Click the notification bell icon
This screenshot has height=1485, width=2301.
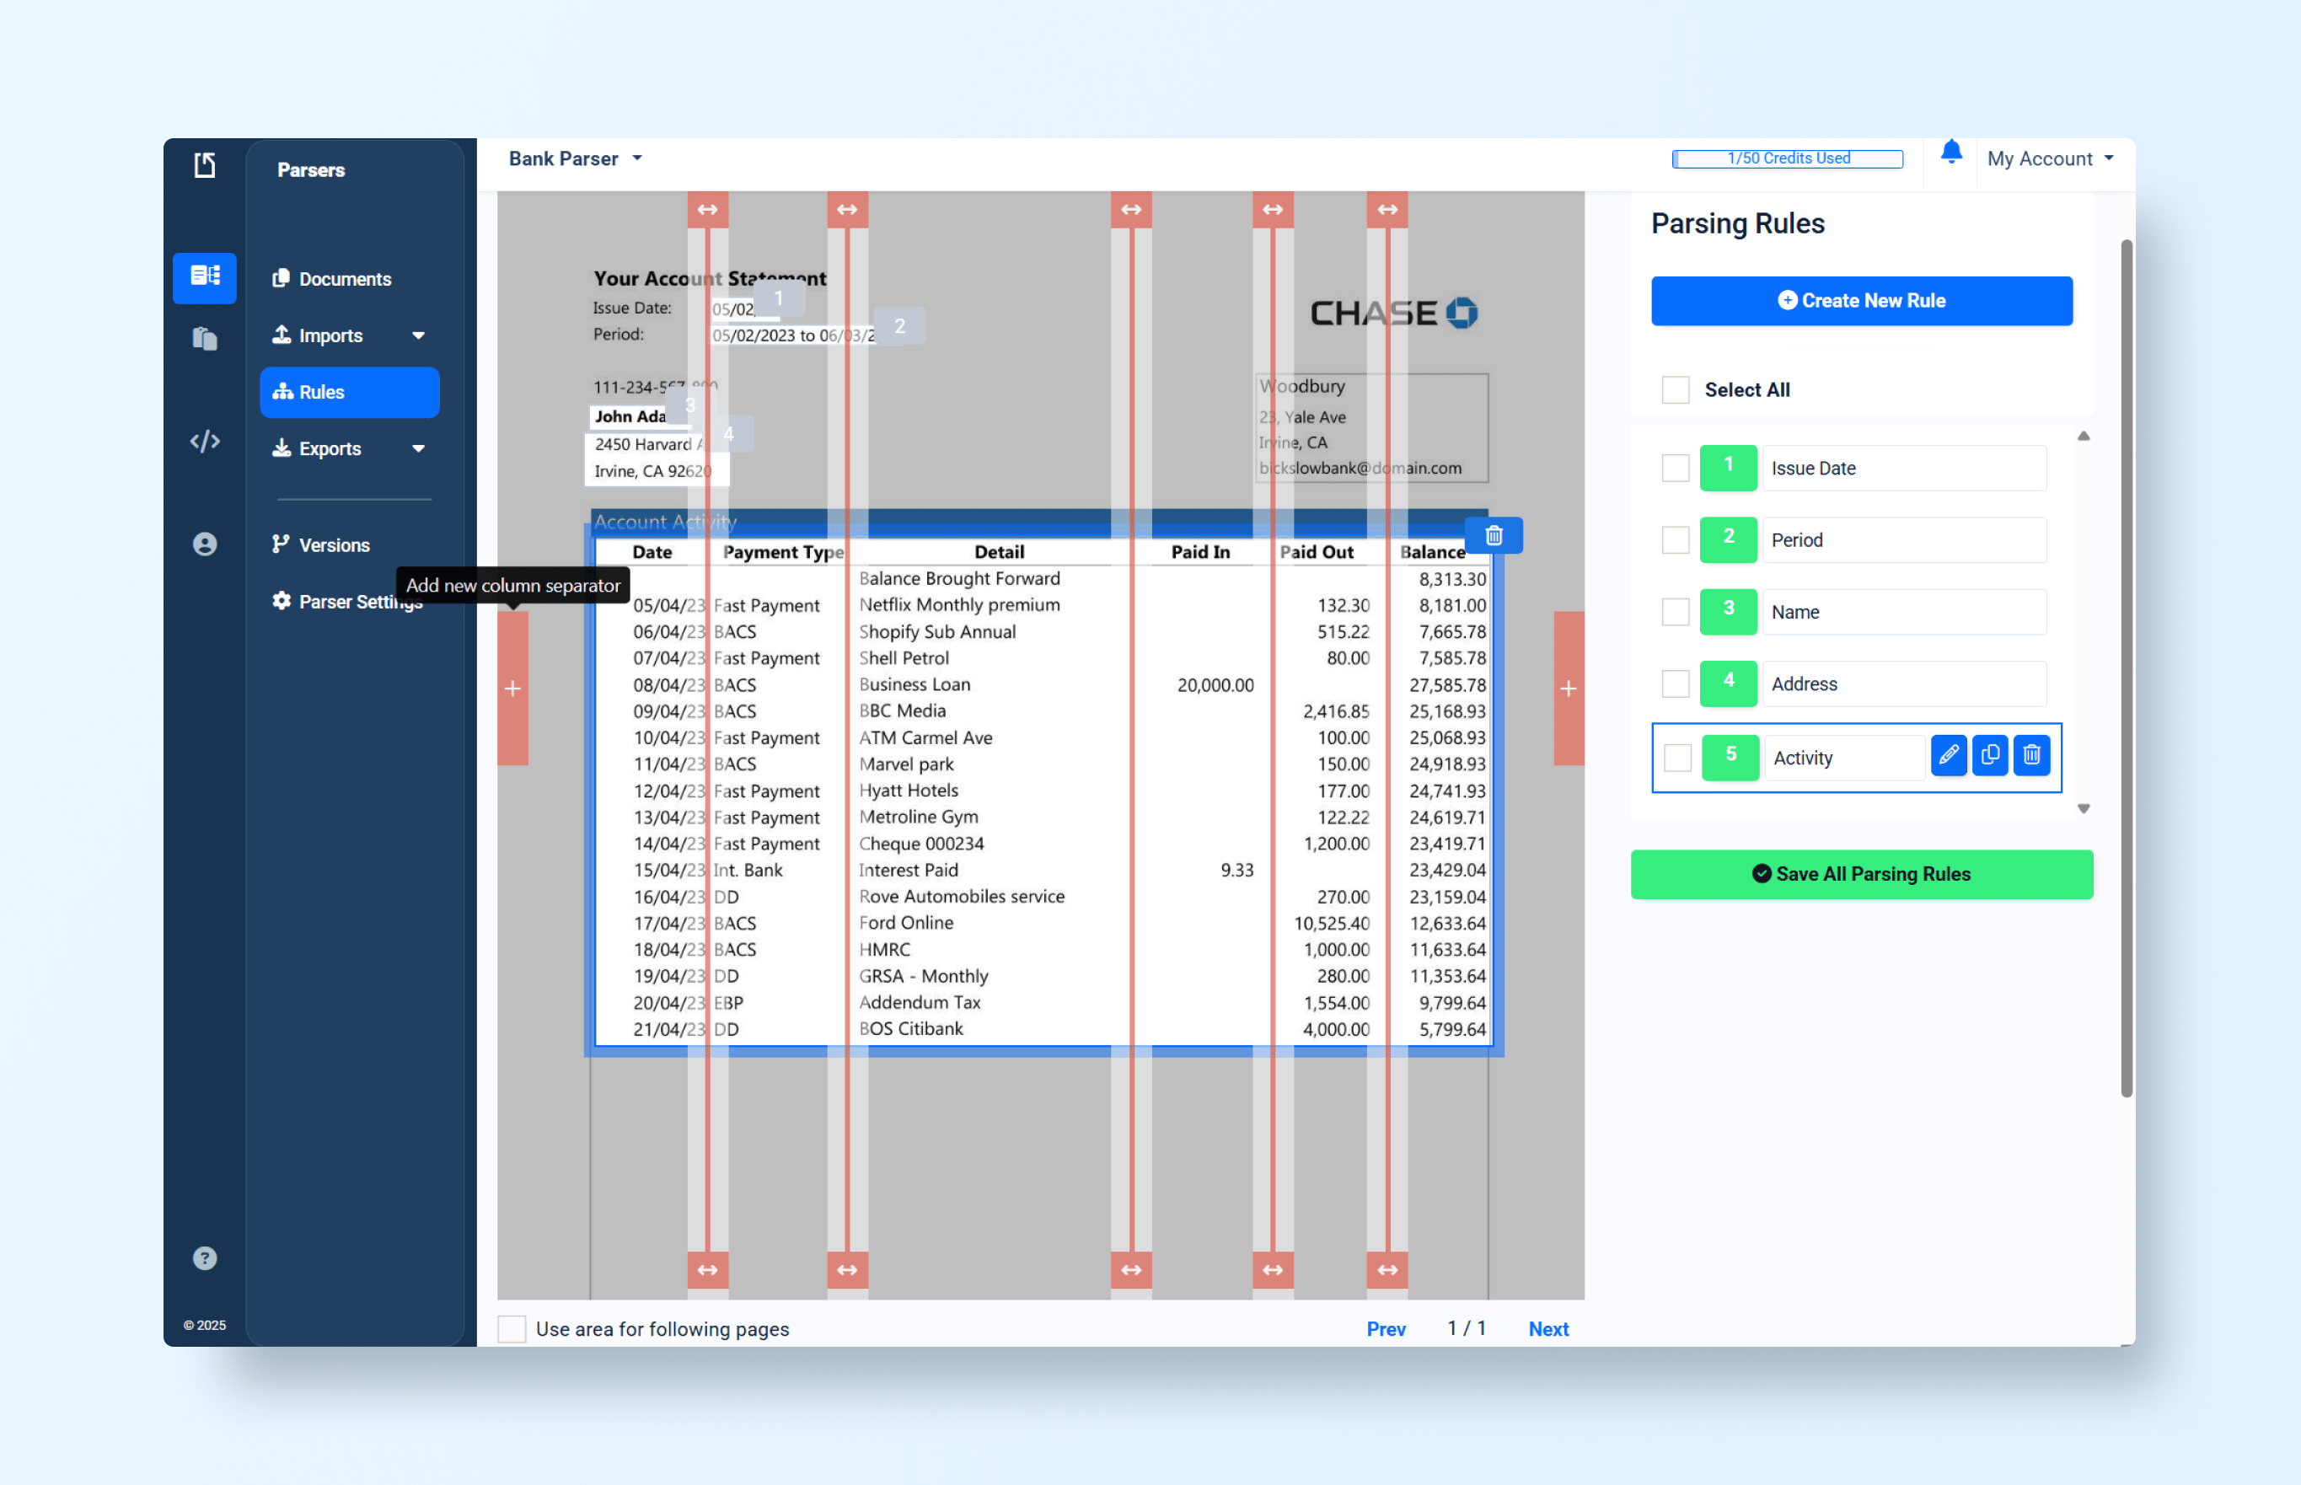(1950, 153)
